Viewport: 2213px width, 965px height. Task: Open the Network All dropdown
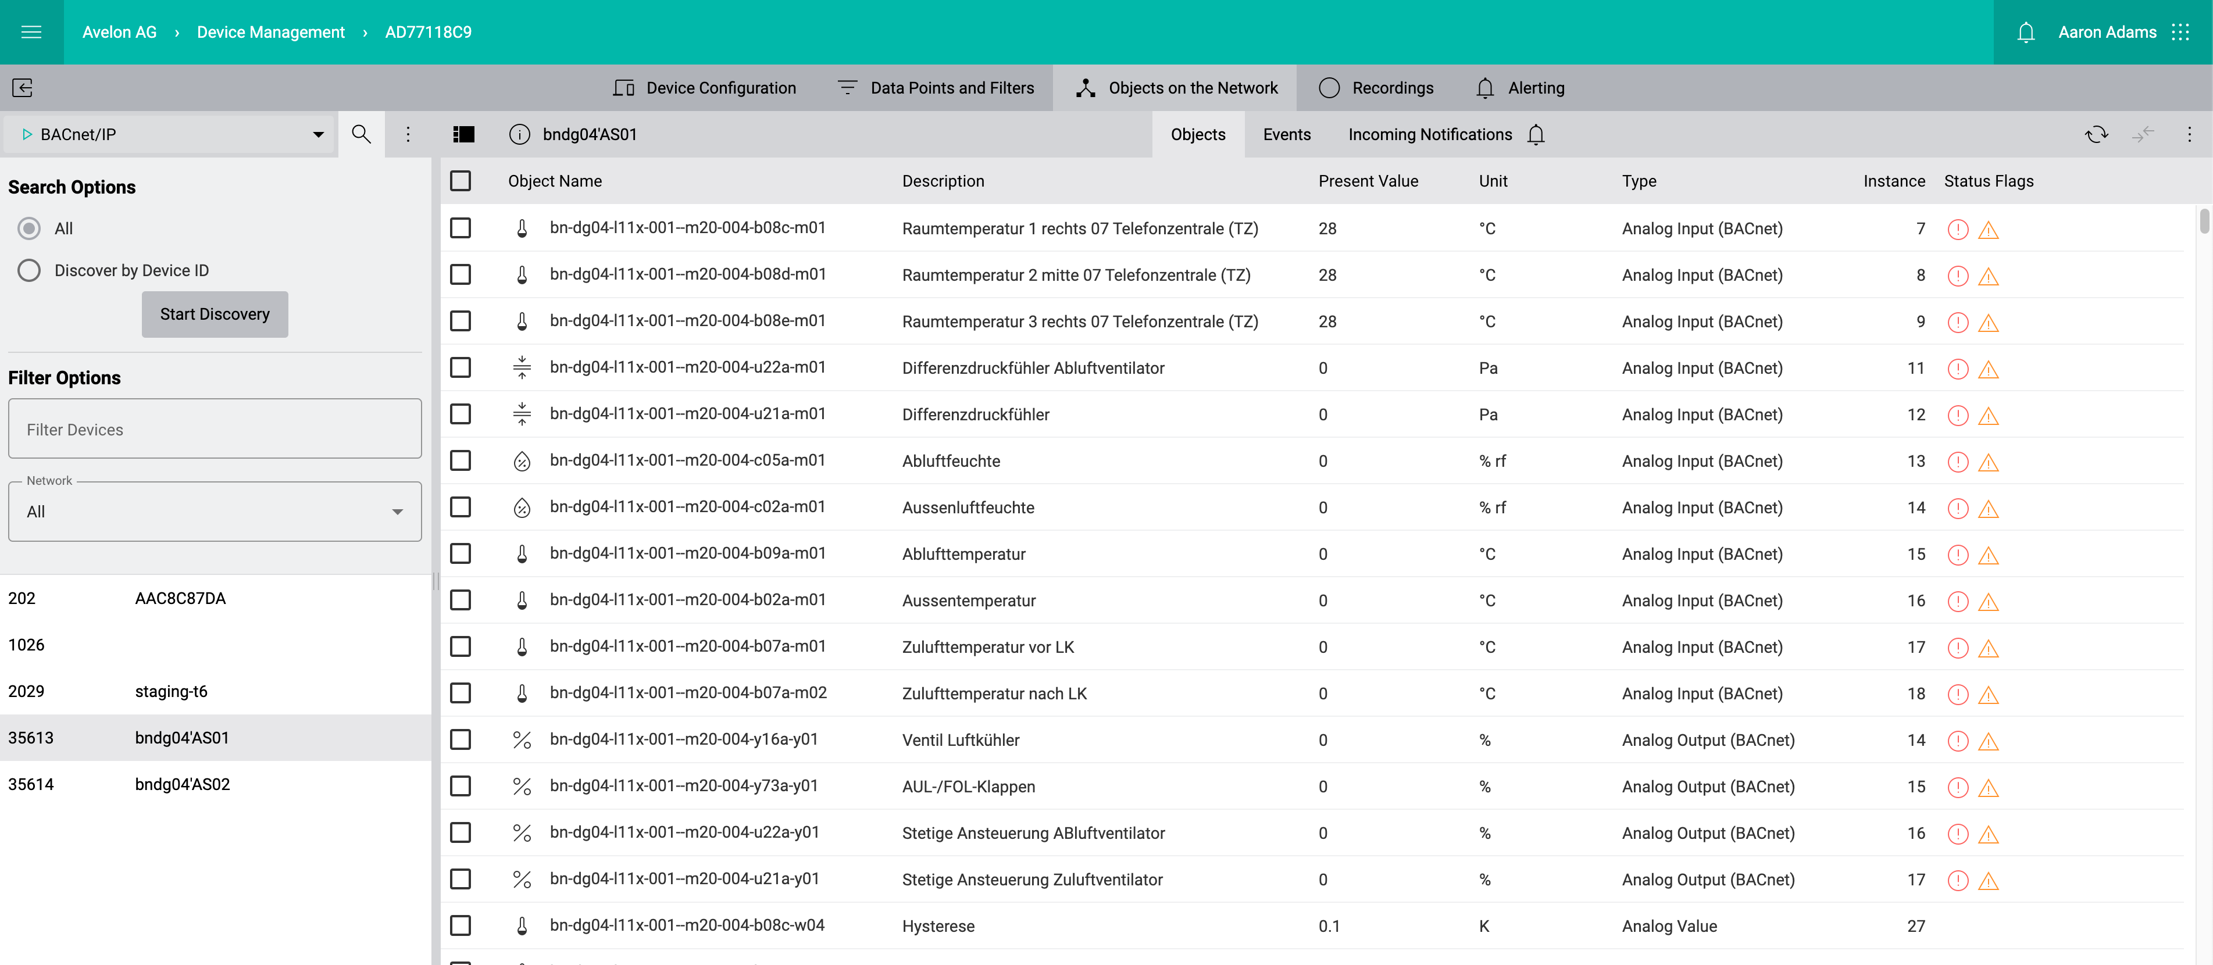215,511
